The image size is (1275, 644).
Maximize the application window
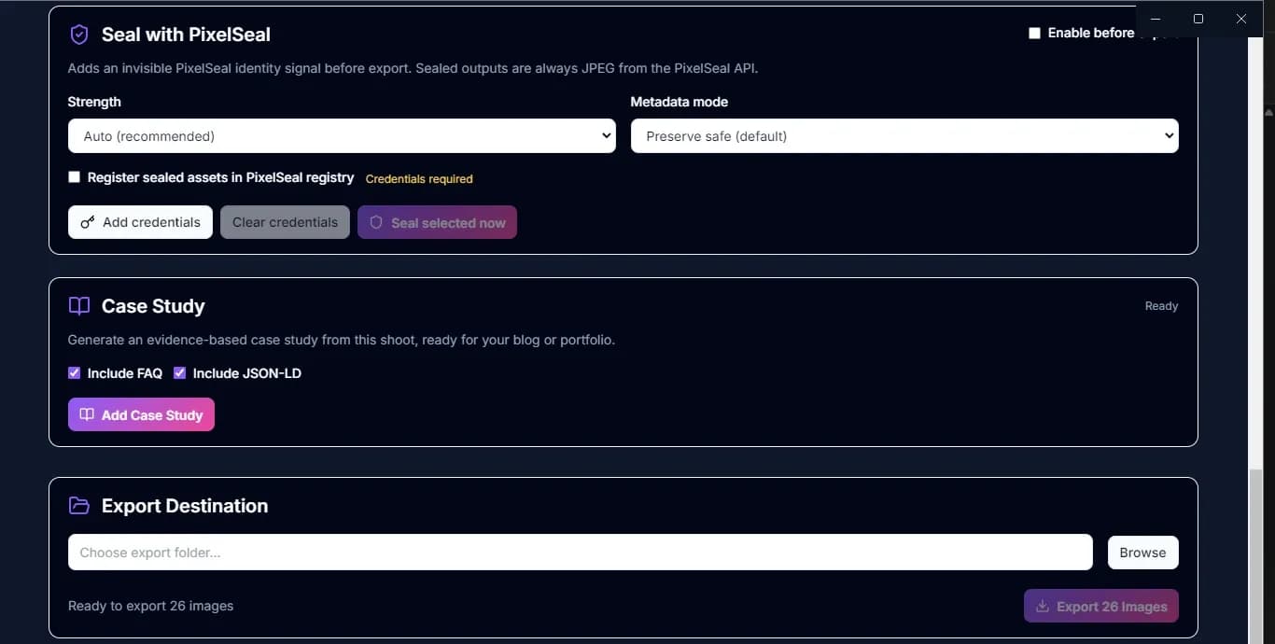(x=1198, y=19)
